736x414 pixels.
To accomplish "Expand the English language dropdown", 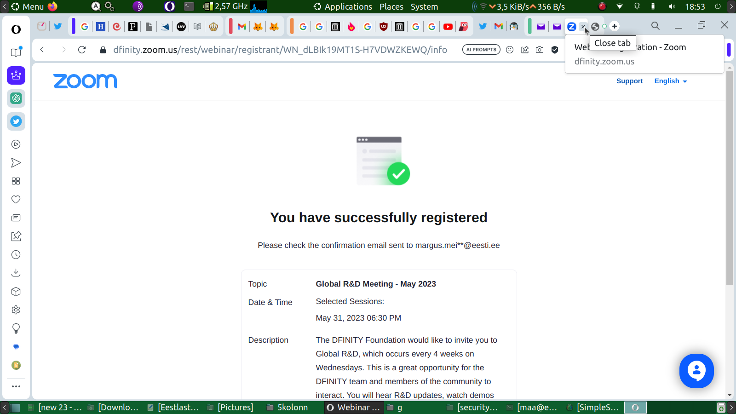I will (x=671, y=81).
